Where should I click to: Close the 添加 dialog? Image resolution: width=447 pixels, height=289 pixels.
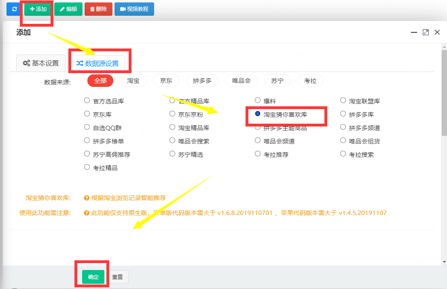[437, 32]
